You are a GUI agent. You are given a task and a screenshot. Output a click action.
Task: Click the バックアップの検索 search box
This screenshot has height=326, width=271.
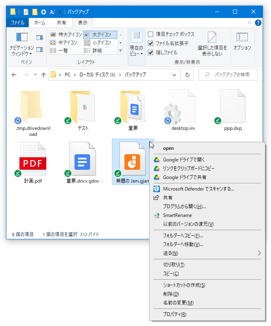[228, 75]
